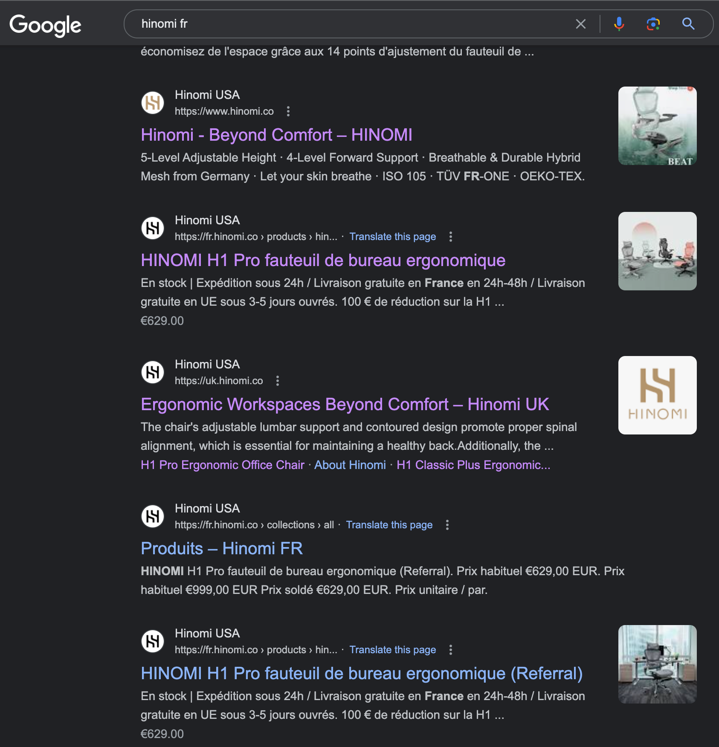Open options menu for H1 Pro (Referral) result

450,650
